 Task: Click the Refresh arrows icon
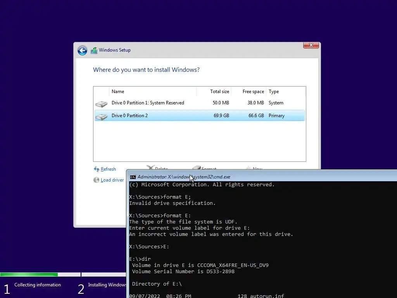97,169
